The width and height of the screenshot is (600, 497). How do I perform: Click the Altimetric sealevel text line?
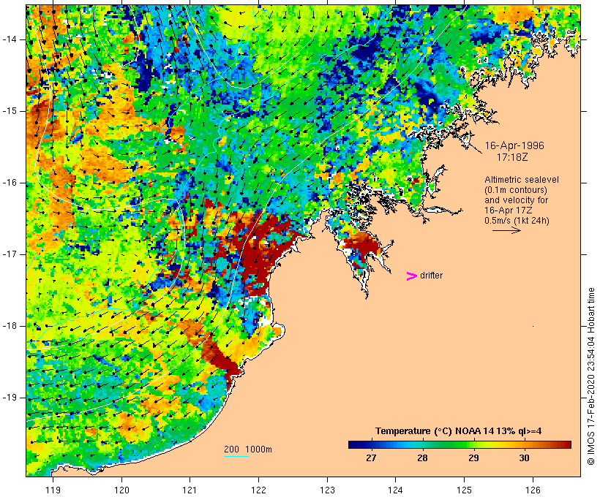point(522,180)
